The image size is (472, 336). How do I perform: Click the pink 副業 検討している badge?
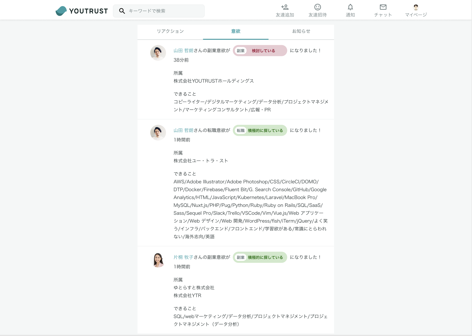[x=260, y=51]
